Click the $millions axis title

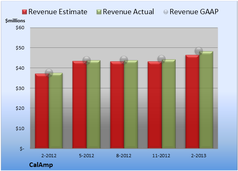tap(15, 21)
